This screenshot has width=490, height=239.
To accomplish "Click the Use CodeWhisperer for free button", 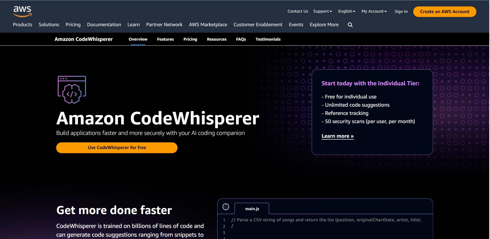I will (x=117, y=148).
